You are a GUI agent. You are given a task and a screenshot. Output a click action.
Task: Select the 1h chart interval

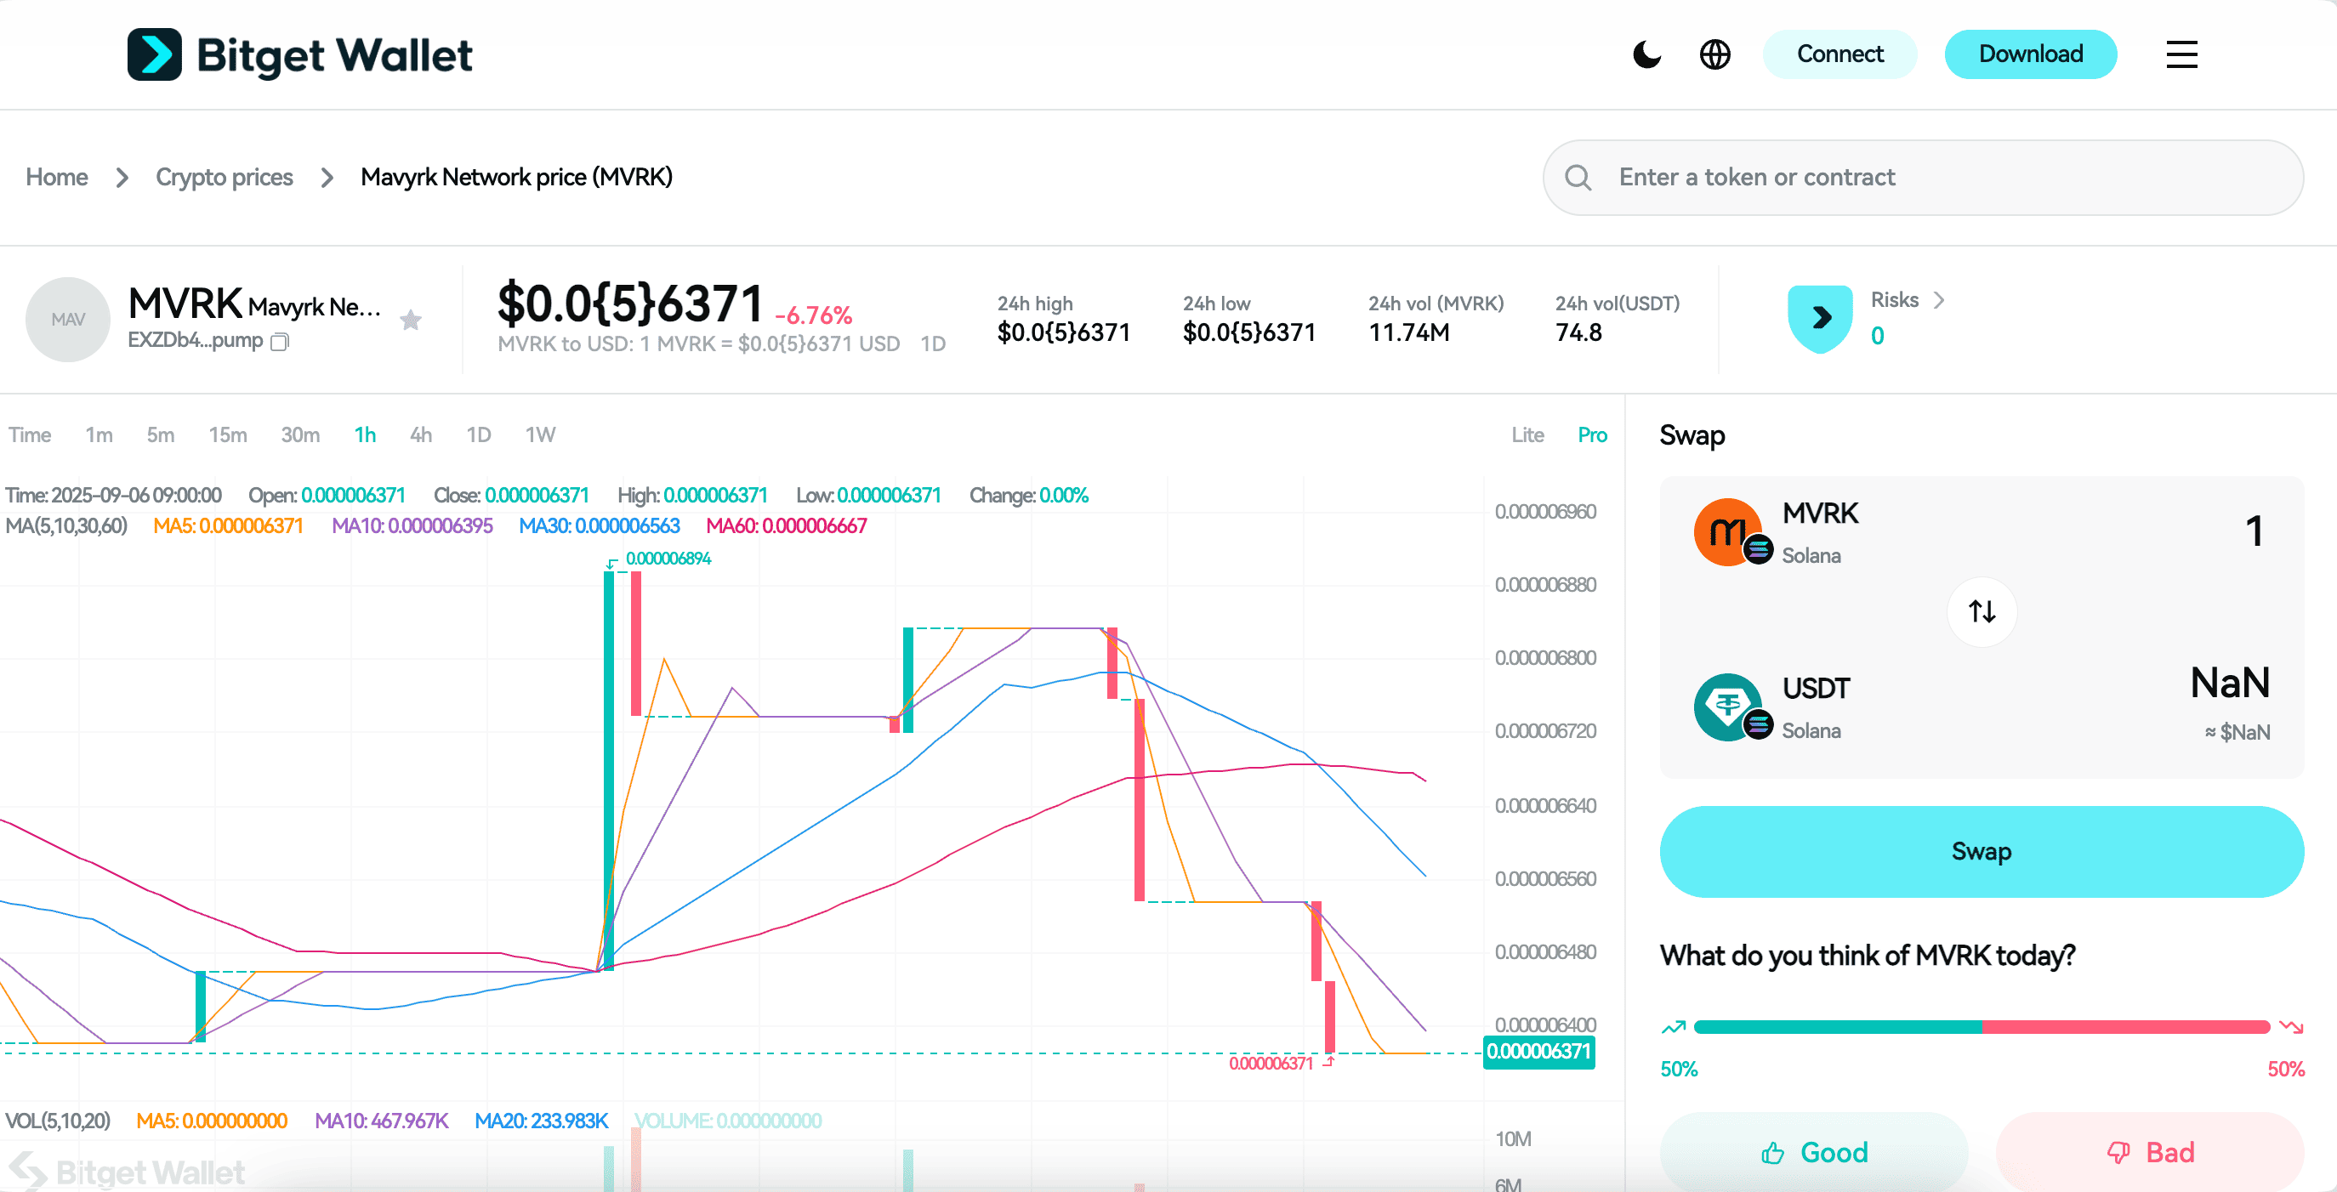365,434
